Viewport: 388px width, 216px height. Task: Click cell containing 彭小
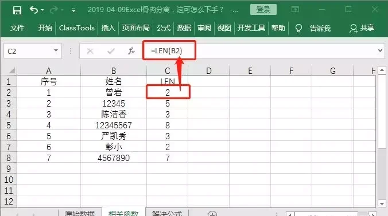point(114,147)
